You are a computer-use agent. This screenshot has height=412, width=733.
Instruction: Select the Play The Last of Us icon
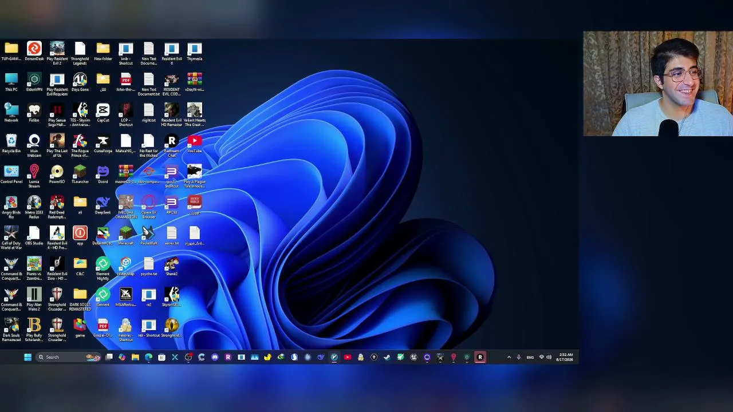pos(57,145)
